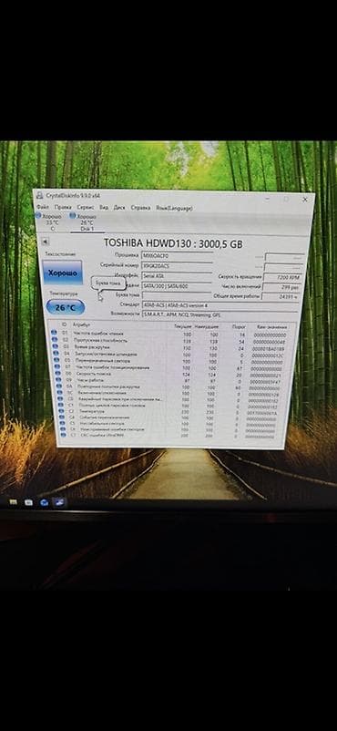337x731 pixels.
Task: Click status icon for attribute 07
Action: point(56,366)
